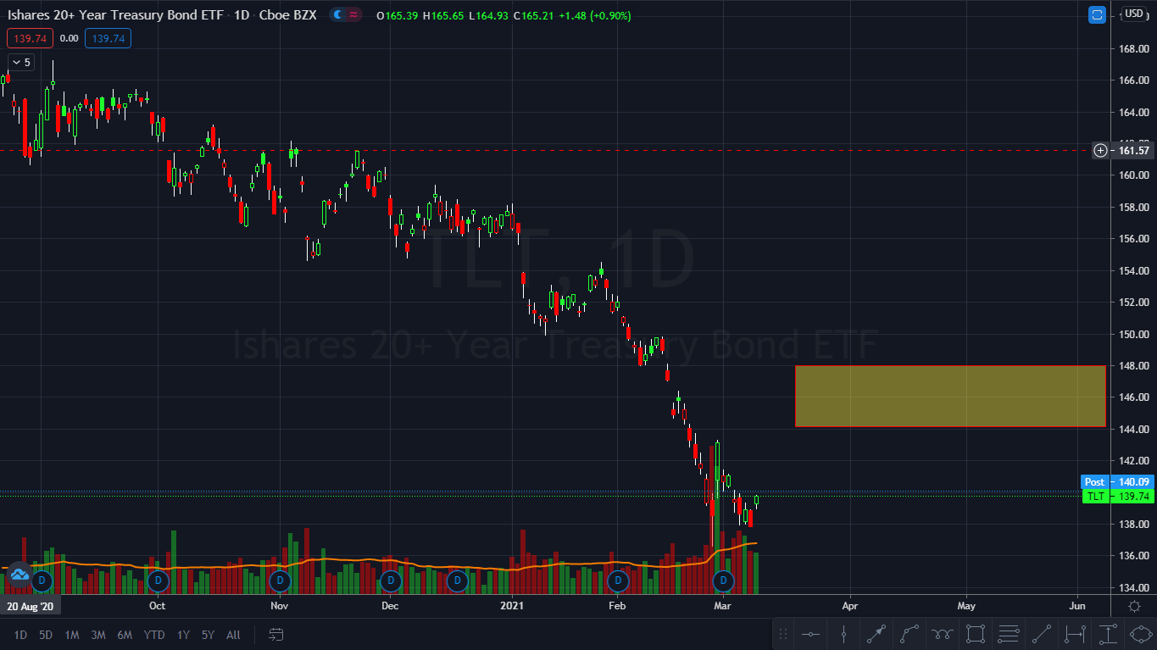Set time range to 5D
Image resolution: width=1157 pixels, height=650 pixels.
click(46, 635)
